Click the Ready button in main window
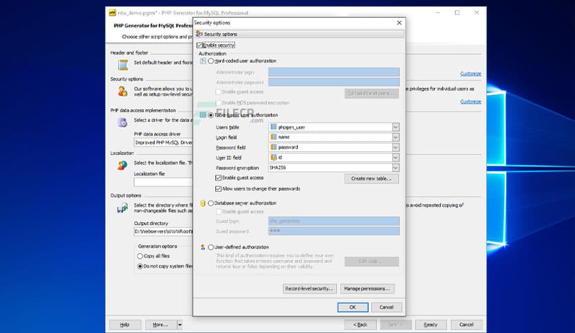 tap(431, 325)
